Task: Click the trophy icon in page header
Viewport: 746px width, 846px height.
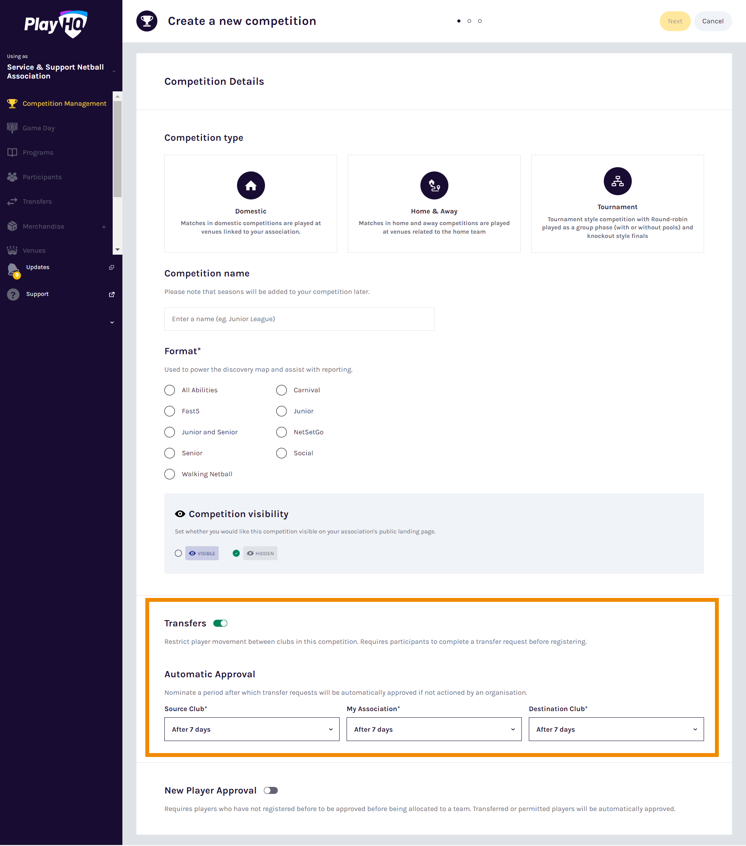Action: [147, 21]
